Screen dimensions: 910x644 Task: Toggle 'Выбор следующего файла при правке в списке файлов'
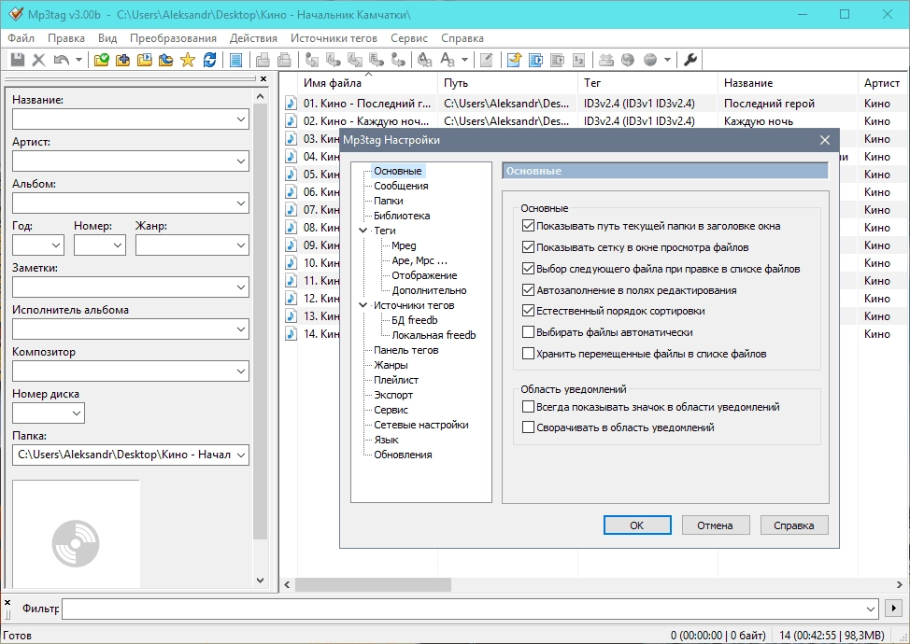528,269
